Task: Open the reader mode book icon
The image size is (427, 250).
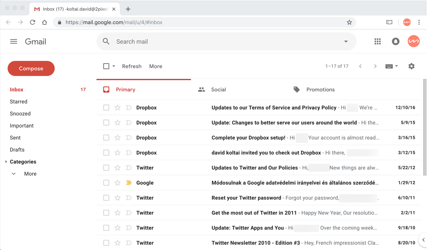Action: tap(389, 22)
